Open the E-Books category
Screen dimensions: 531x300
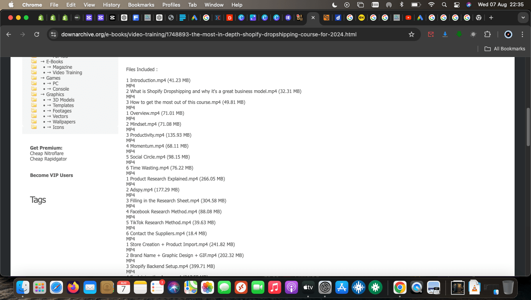(x=55, y=62)
